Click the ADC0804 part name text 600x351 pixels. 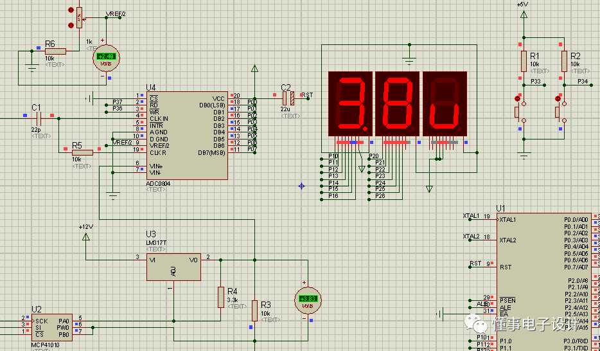point(158,184)
